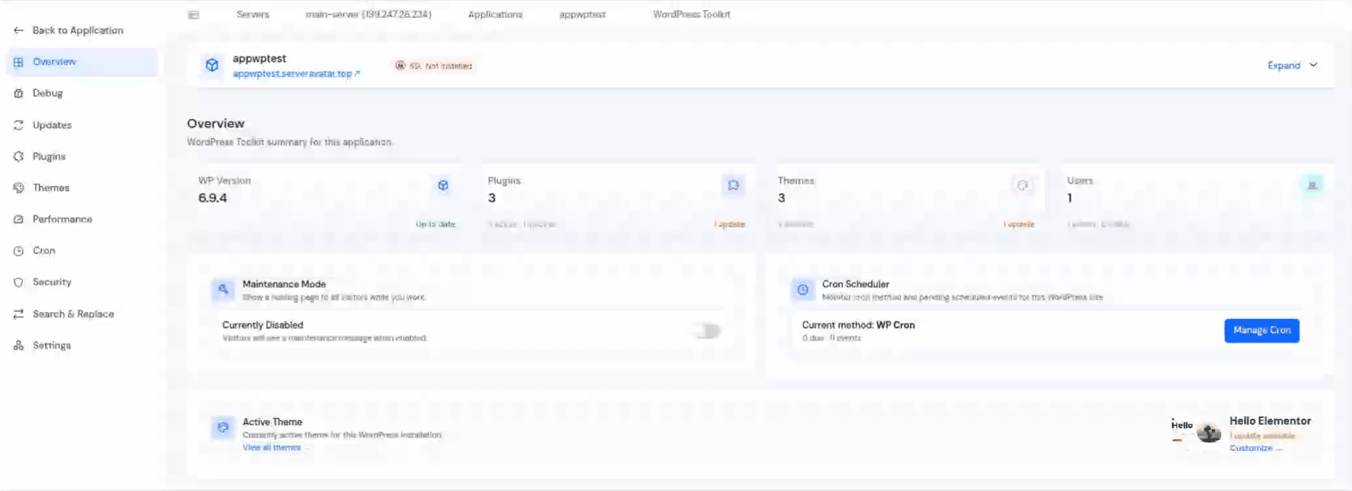Click the Themes palette icon in the sidebar
Image resolution: width=1352 pixels, height=491 pixels.
coord(18,188)
